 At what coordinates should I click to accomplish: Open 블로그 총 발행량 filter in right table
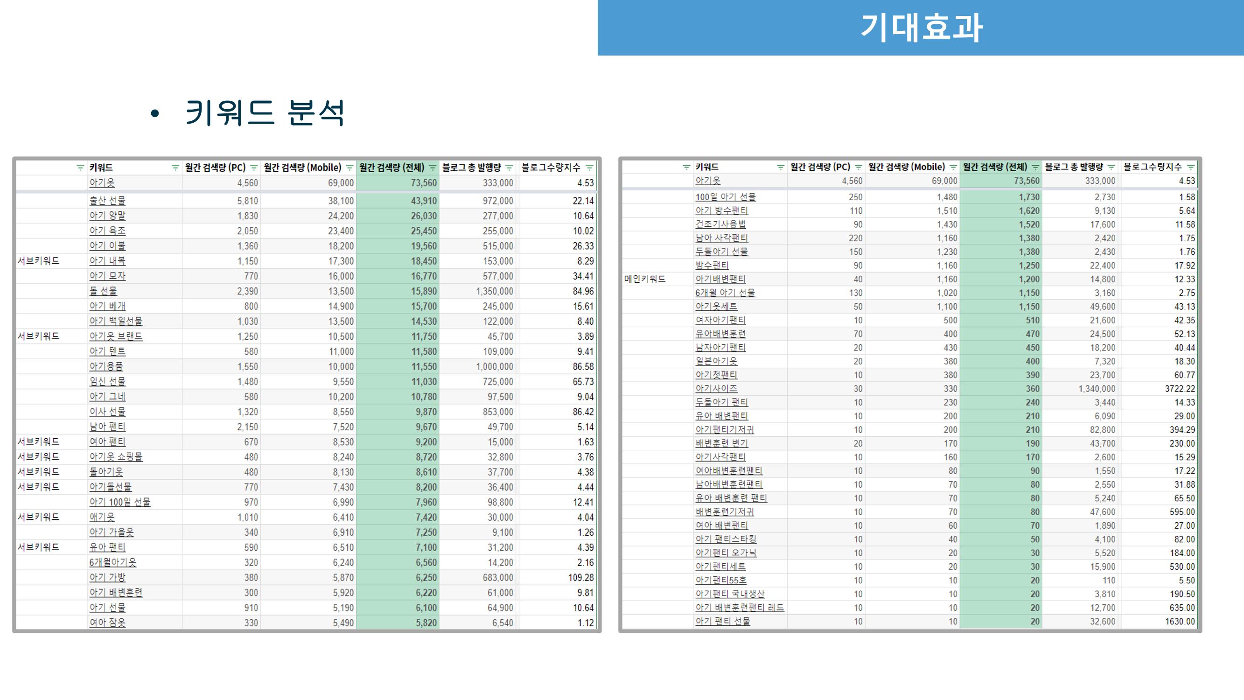(x=1111, y=167)
